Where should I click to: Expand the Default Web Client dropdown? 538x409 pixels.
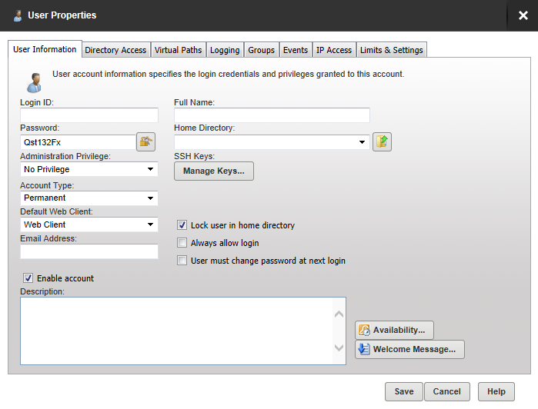pyautogui.click(x=150, y=224)
